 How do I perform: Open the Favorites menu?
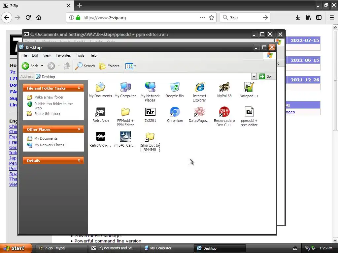63,55
